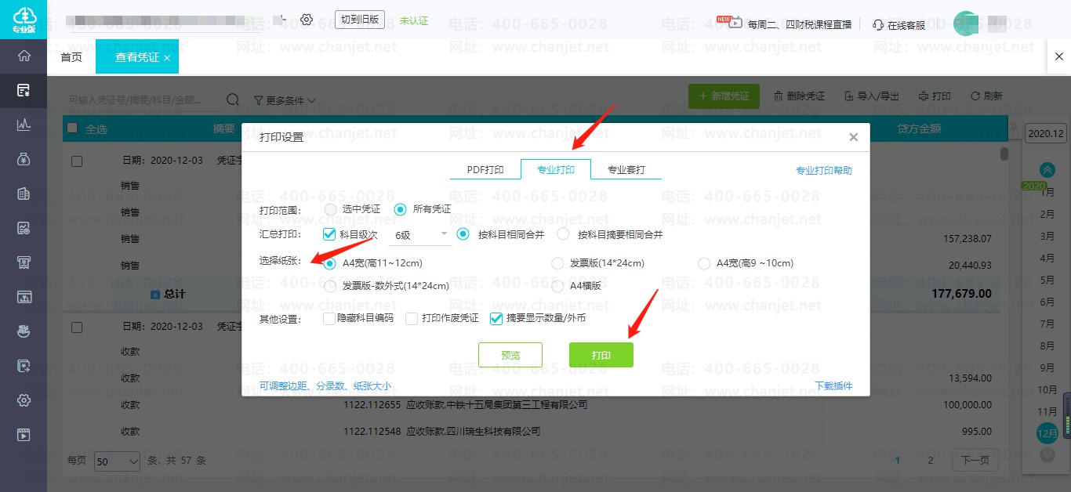Toggle 摘要显示数量/外币 checkbox
1071x492 pixels.
(496, 318)
